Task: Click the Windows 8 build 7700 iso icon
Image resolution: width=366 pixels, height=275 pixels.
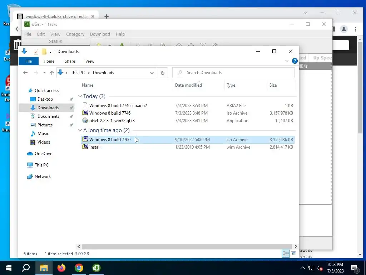Action: pyautogui.click(x=85, y=140)
